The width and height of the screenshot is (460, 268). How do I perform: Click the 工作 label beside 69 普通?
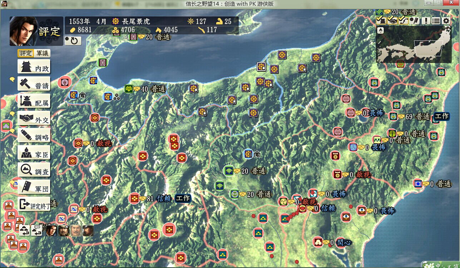(x=441, y=116)
